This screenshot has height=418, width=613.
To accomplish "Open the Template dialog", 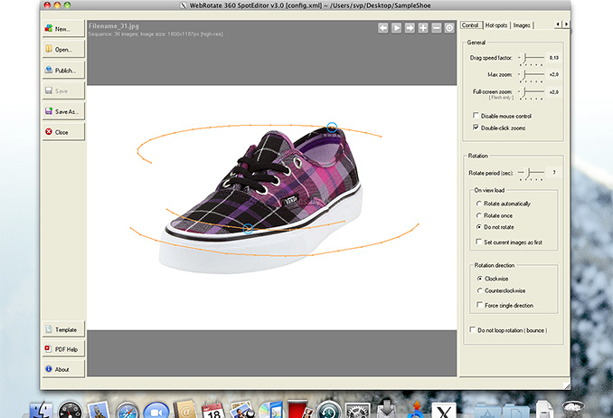I will click(x=63, y=329).
